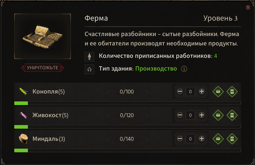Click the house building-type icon
The image size is (255, 165).
(x=89, y=69)
